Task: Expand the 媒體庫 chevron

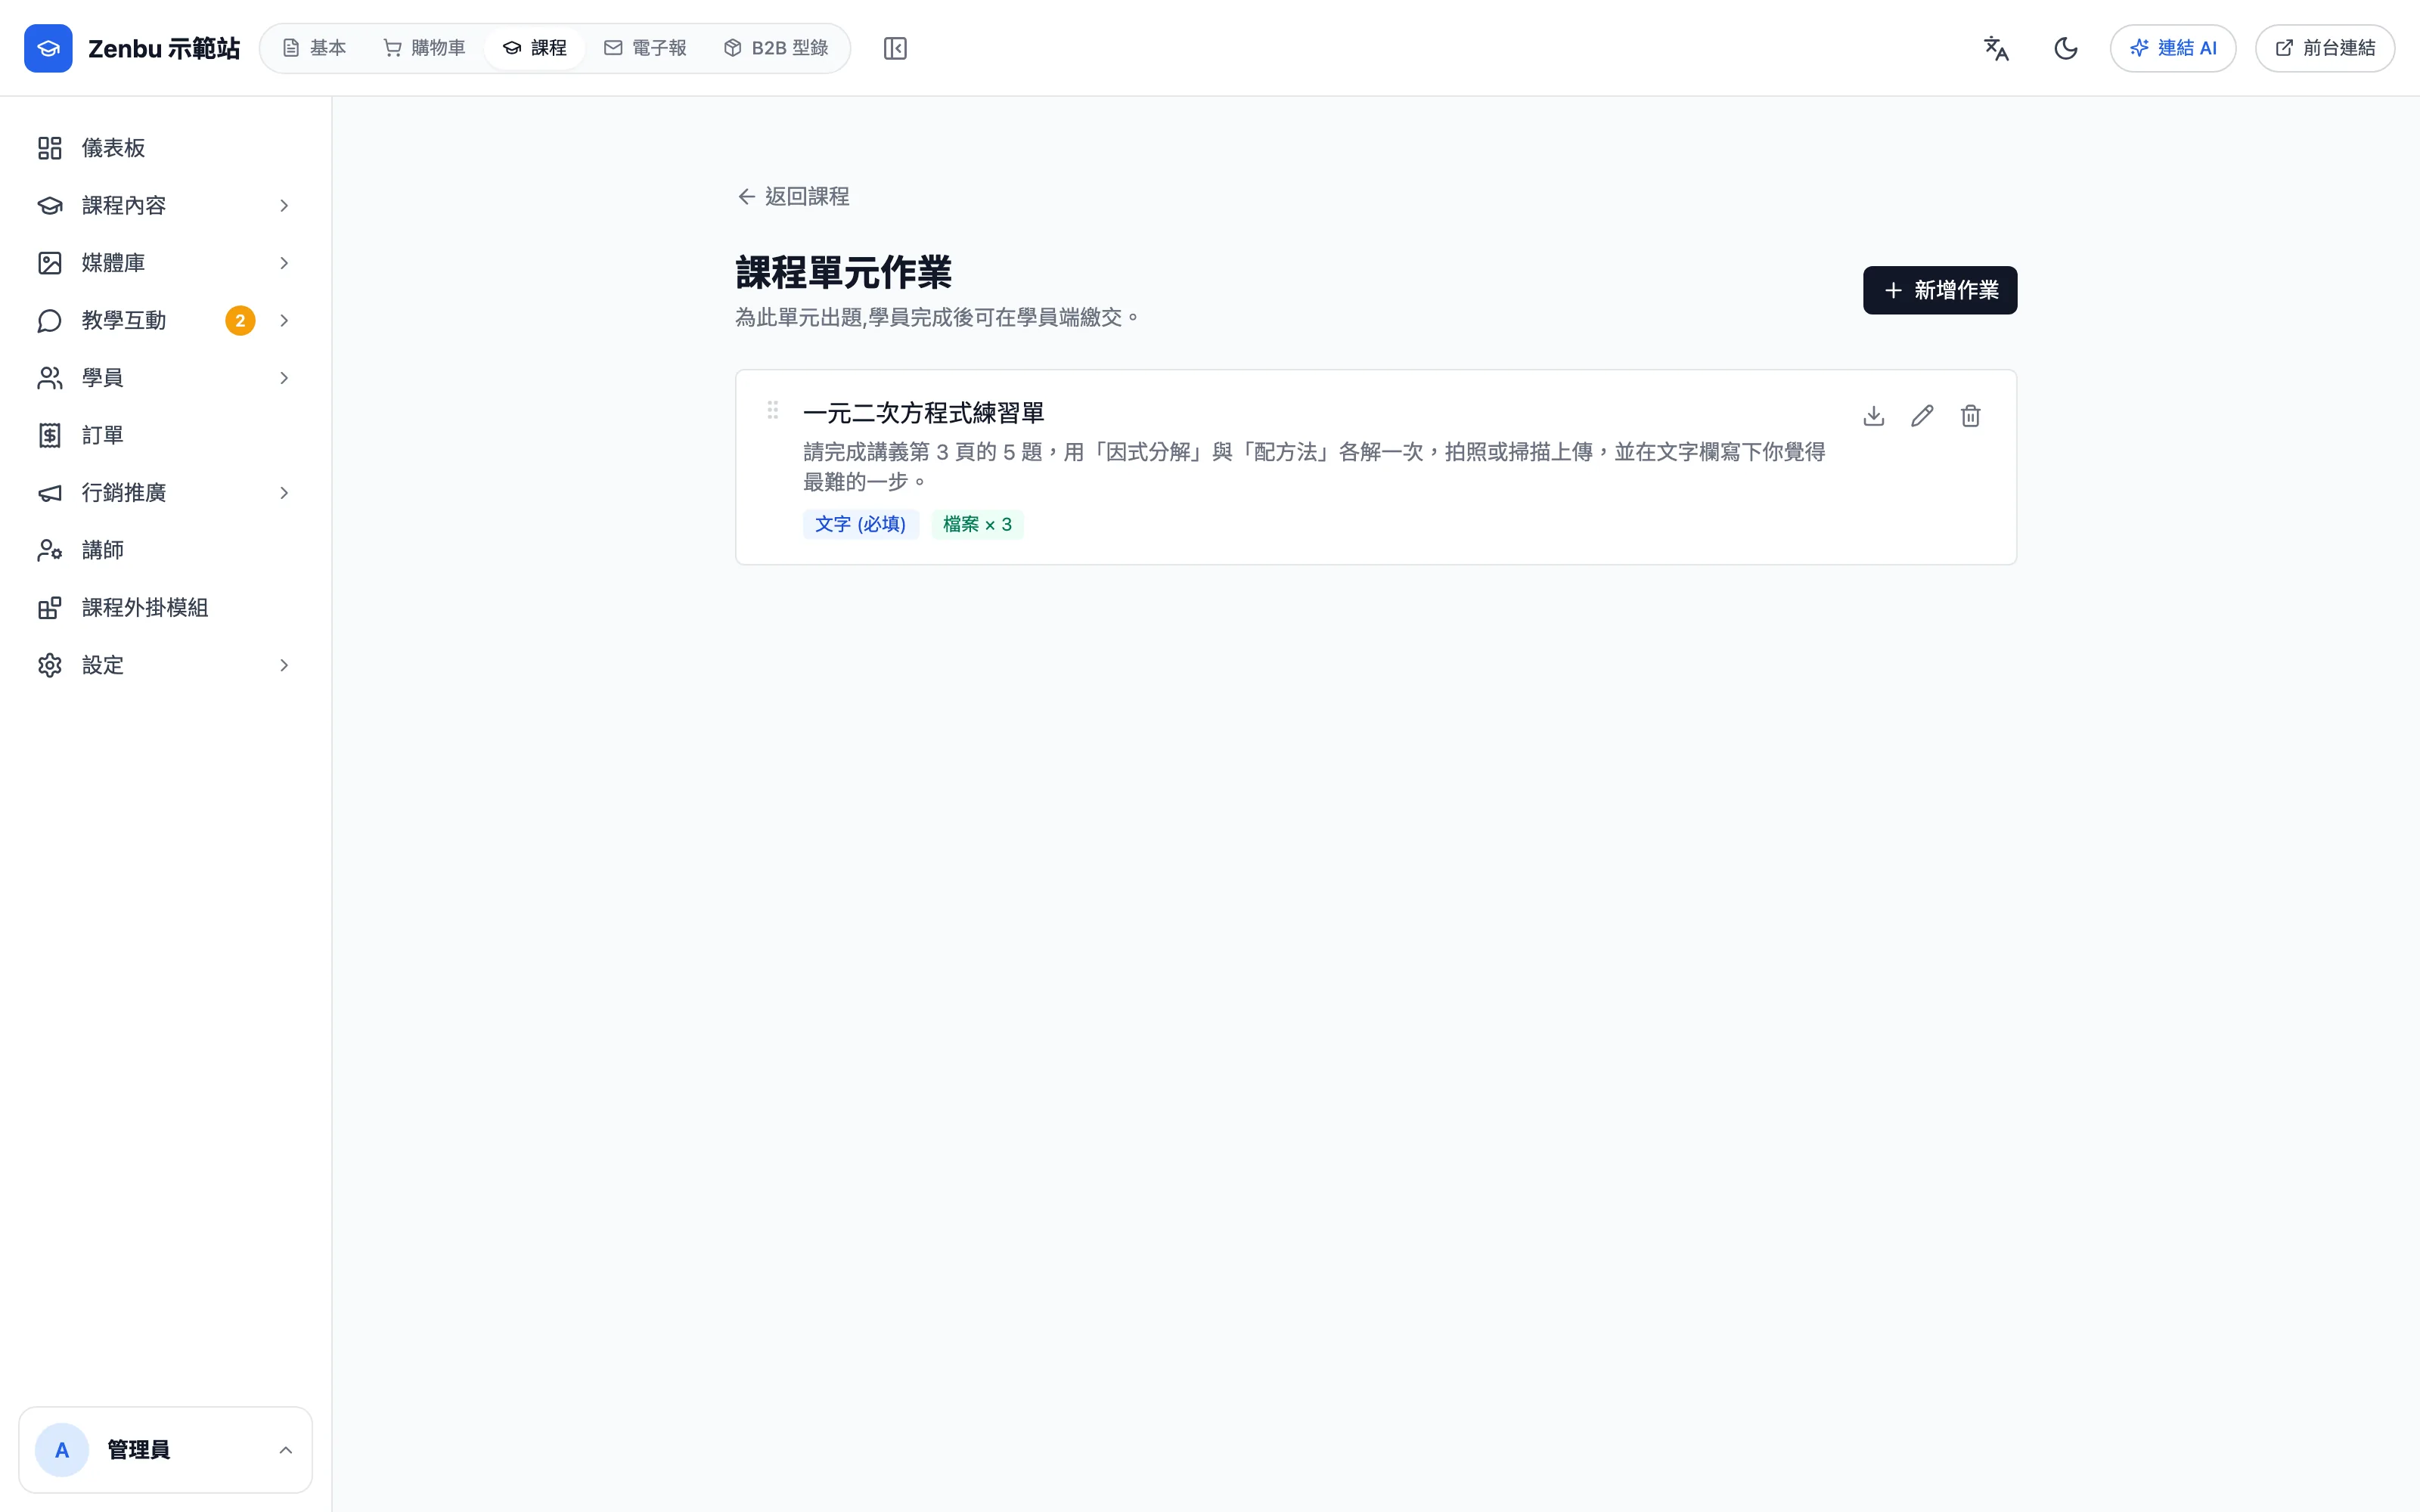Action: pyautogui.click(x=284, y=263)
